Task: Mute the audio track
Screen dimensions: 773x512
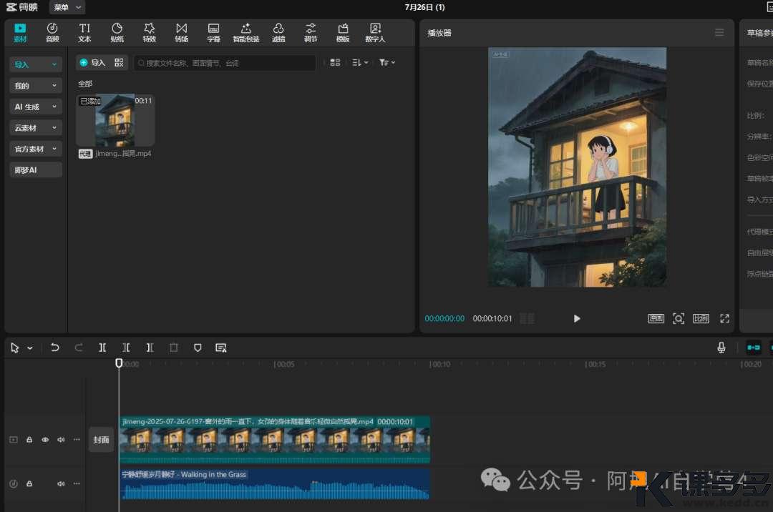Action: coord(61,483)
